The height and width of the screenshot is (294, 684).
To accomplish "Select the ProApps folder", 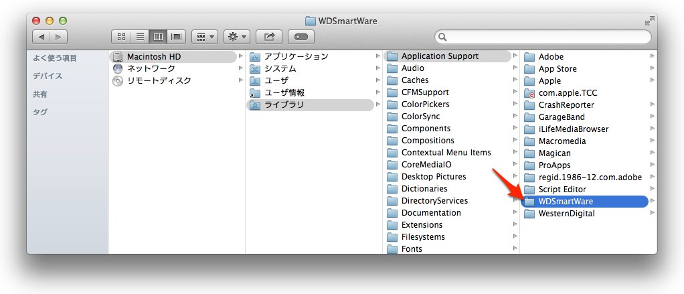I will coord(584,165).
